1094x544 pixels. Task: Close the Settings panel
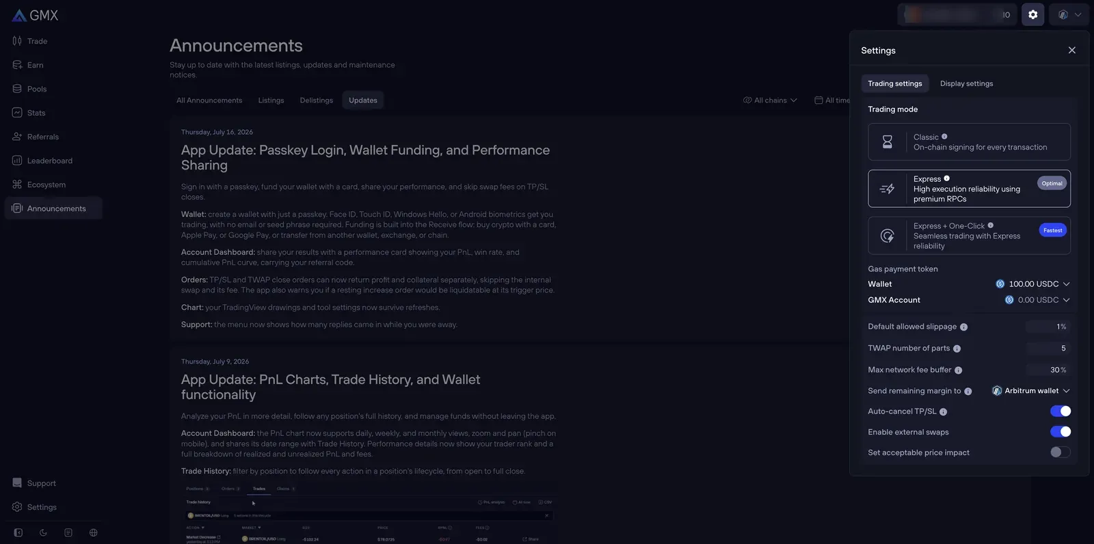coord(1071,51)
